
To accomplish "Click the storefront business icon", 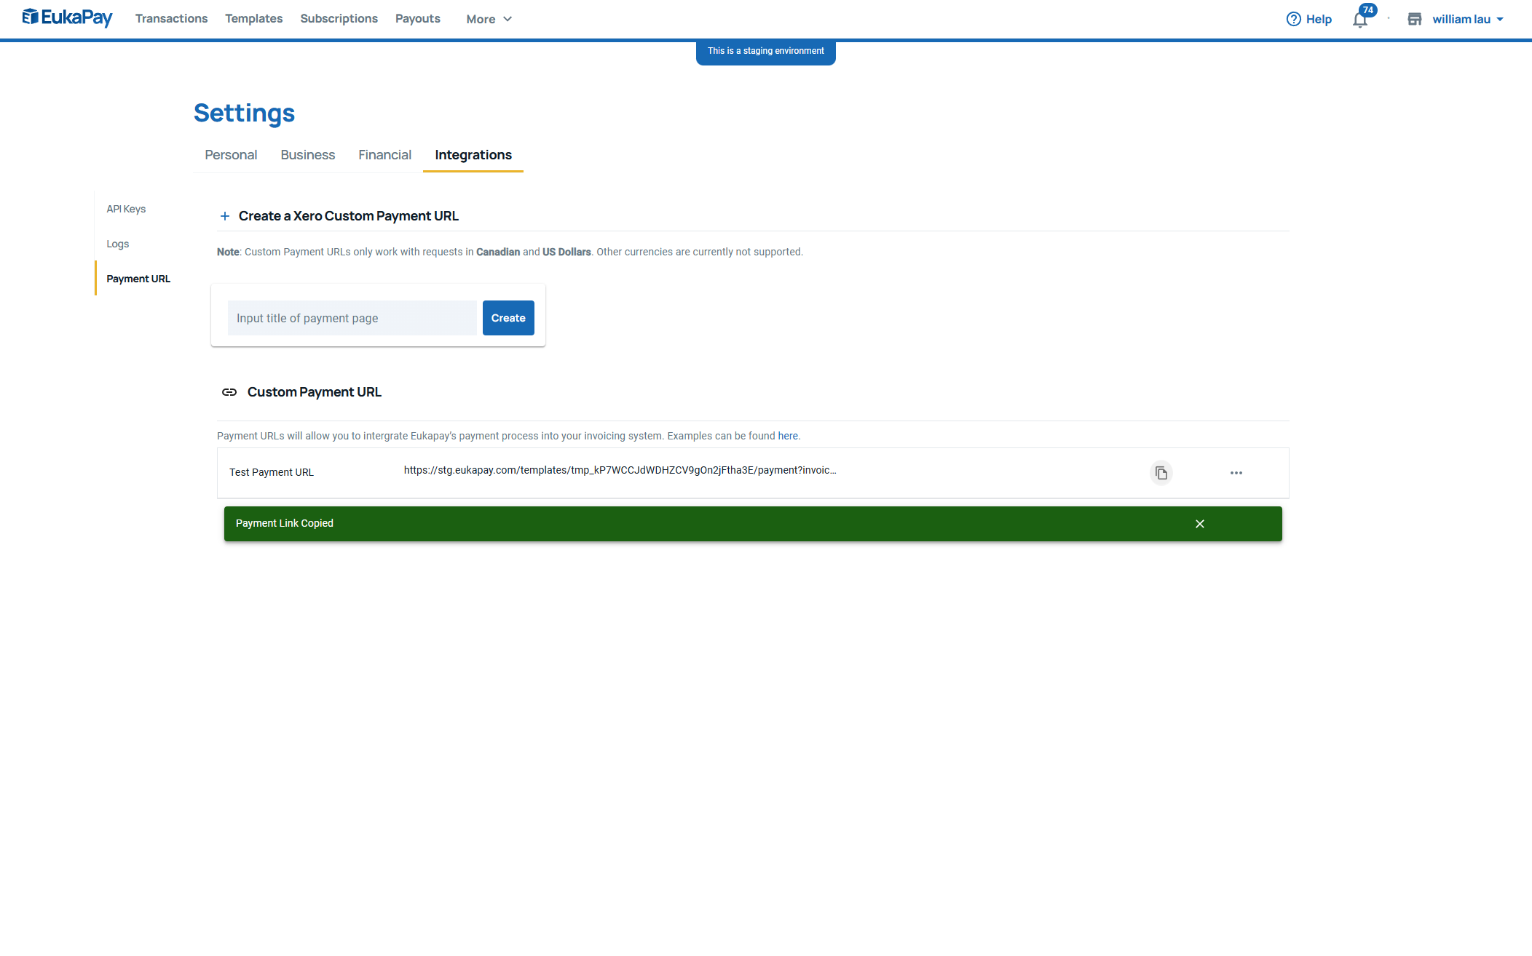I will 1414,20.
